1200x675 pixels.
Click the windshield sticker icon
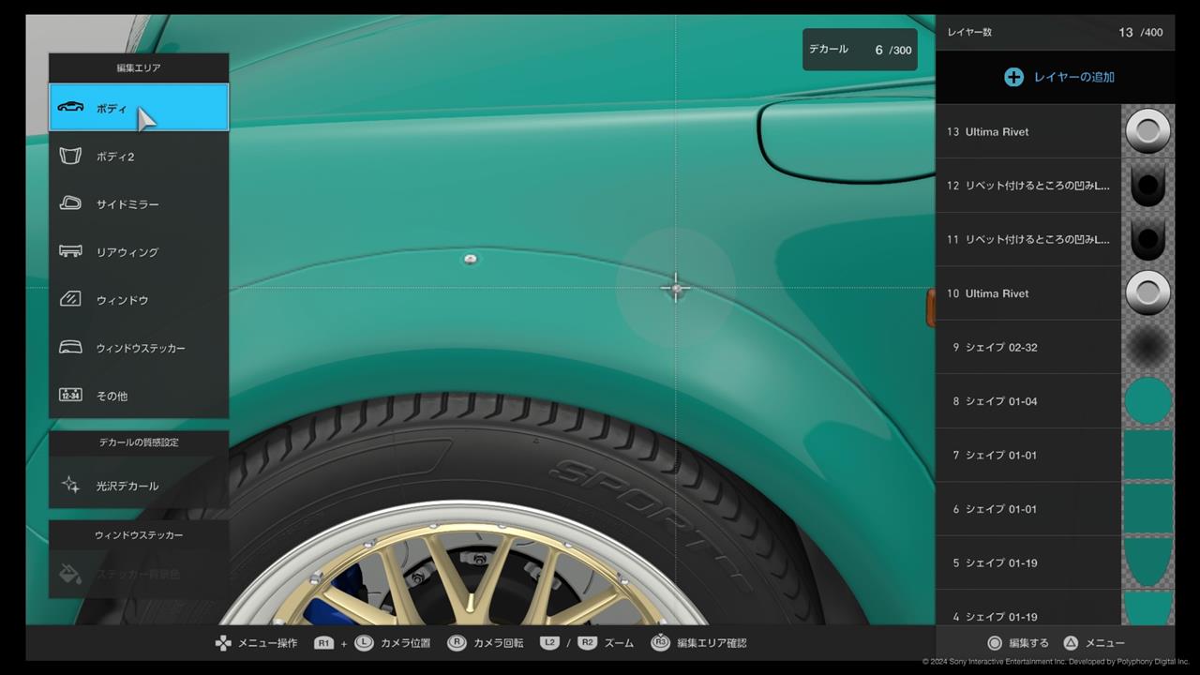point(70,347)
